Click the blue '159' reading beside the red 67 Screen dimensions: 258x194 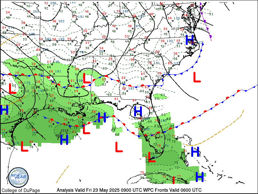coord(80,81)
